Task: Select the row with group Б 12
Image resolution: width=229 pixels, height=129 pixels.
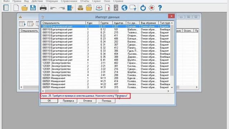Action: tap(106, 29)
